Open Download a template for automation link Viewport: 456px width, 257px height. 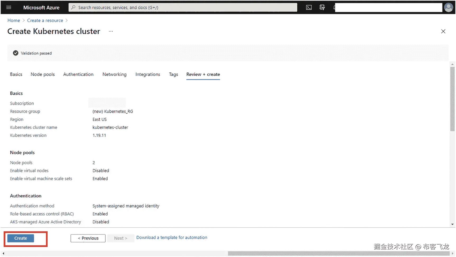pyautogui.click(x=172, y=237)
